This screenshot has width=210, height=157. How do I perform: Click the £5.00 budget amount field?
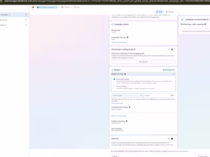tap(159, 95)
